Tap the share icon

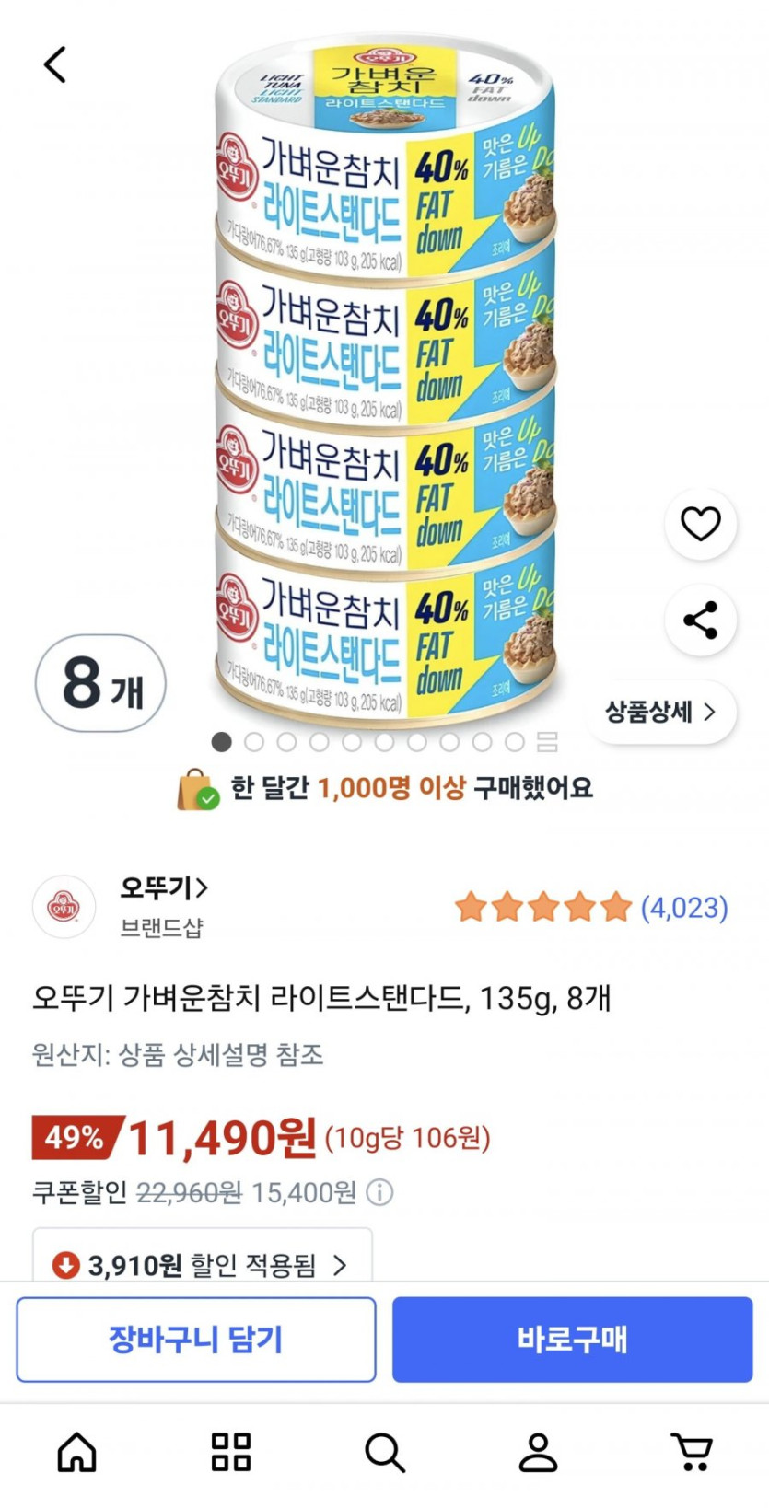tap(700, 621)
